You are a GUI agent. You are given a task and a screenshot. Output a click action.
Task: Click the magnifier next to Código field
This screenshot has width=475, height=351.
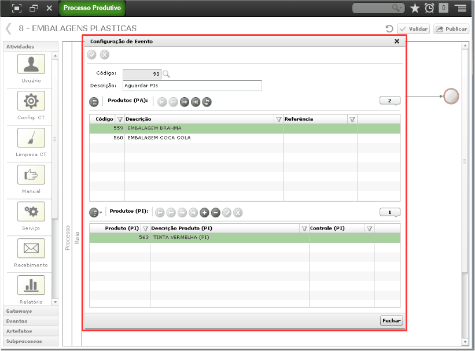[x=166, y=74]
